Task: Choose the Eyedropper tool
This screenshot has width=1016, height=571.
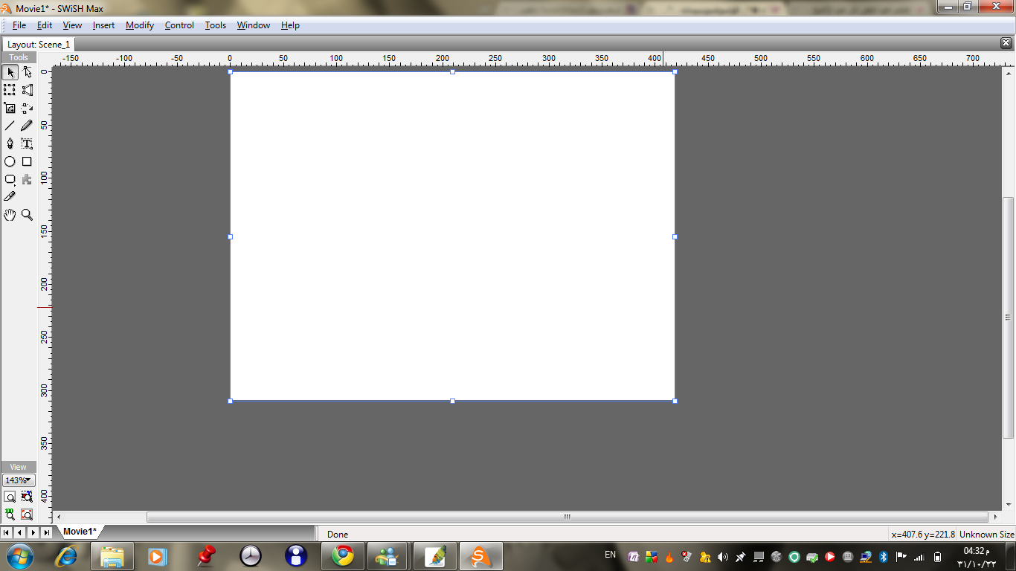Action: click(x=10, y=197)
